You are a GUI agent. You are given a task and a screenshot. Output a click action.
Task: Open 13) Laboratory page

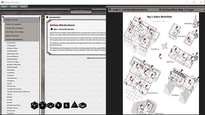pyautogui.click(x=12, y=78)
